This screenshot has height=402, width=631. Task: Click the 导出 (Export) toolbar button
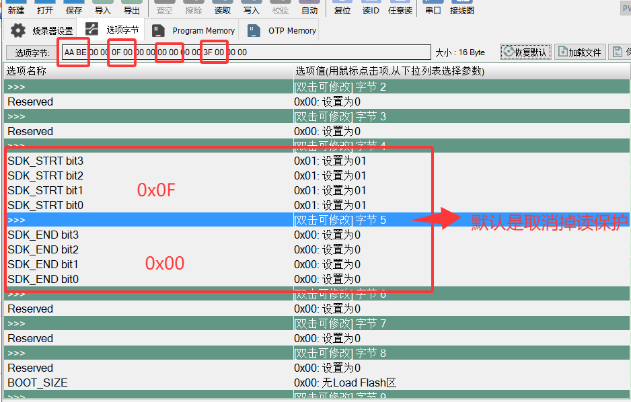click(132, 7)
